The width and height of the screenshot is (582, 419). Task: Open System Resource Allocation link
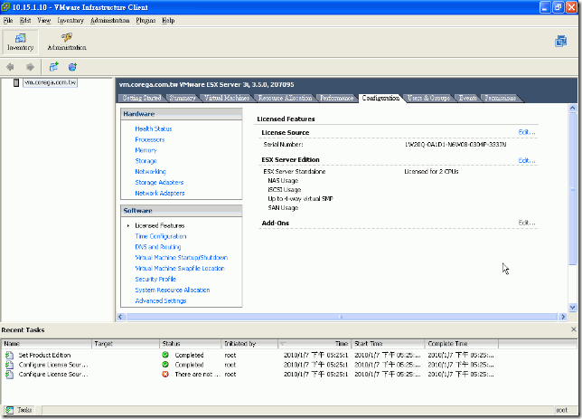[173, 290]
